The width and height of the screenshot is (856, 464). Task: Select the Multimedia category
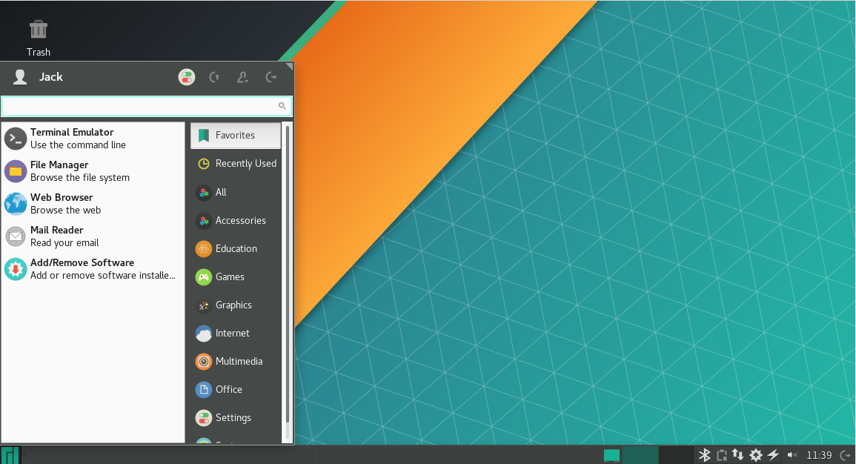[237, 361]
